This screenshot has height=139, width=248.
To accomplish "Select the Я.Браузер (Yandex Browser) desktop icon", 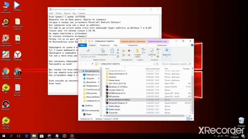I will [x=17, y=56].
